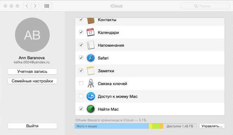Open Семейные настройки family settings
This screenshot has height=135, width=233.
[32, 81]
